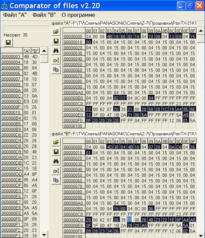Click the Несовп: 35 mismatch counter label
Image resolution: width=205 pixels, height=238 pixels.
click(x=16, y=35)
